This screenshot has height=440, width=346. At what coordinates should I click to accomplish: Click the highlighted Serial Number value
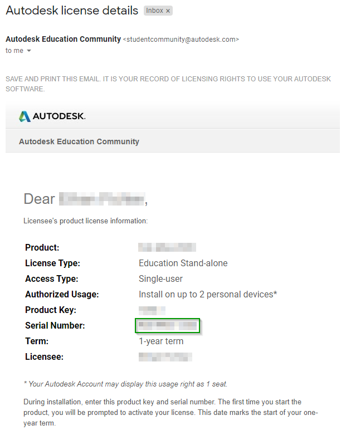[168, 325]
